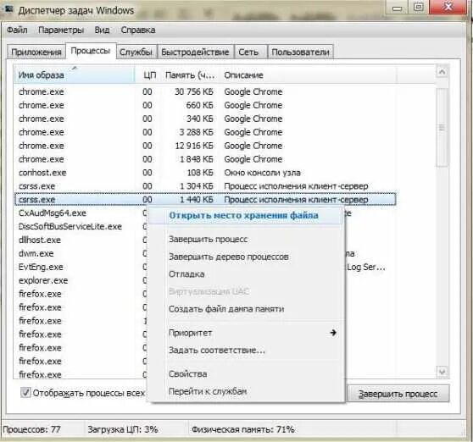Maximize the Task Manager window
Screen dimensions: 473x442
418,8
